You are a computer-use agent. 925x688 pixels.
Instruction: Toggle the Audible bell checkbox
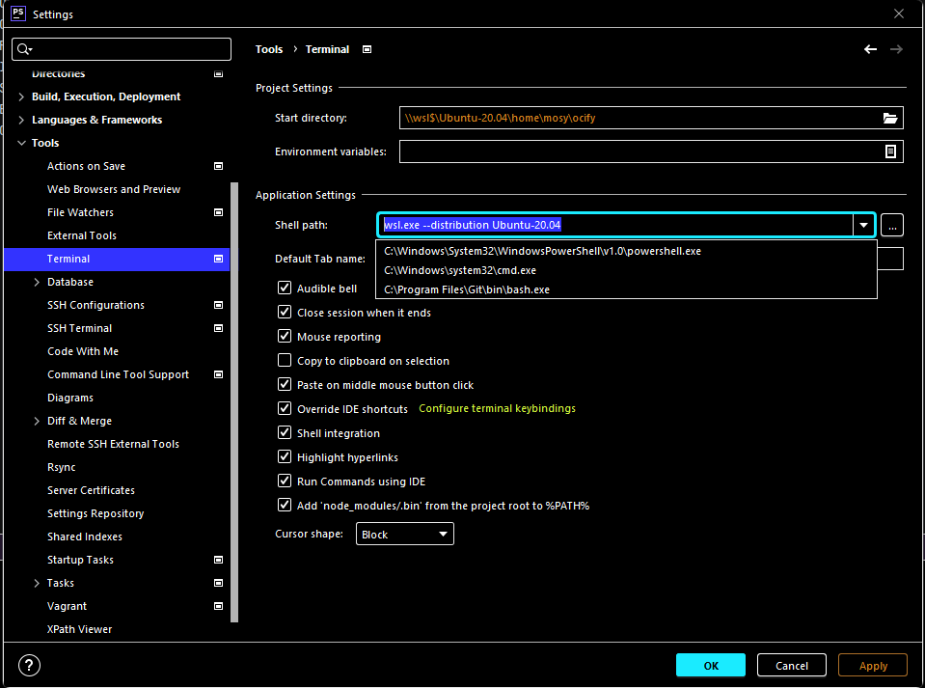pos(285,288)
